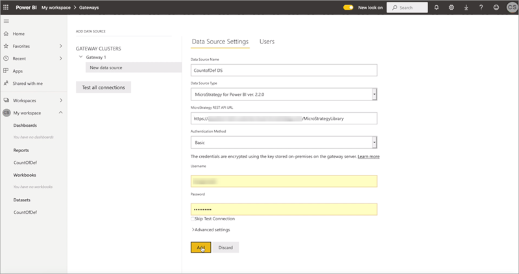This screenshot has height=274, width=519.
Task: Open the help question mark icon
Action: [481, 7]
